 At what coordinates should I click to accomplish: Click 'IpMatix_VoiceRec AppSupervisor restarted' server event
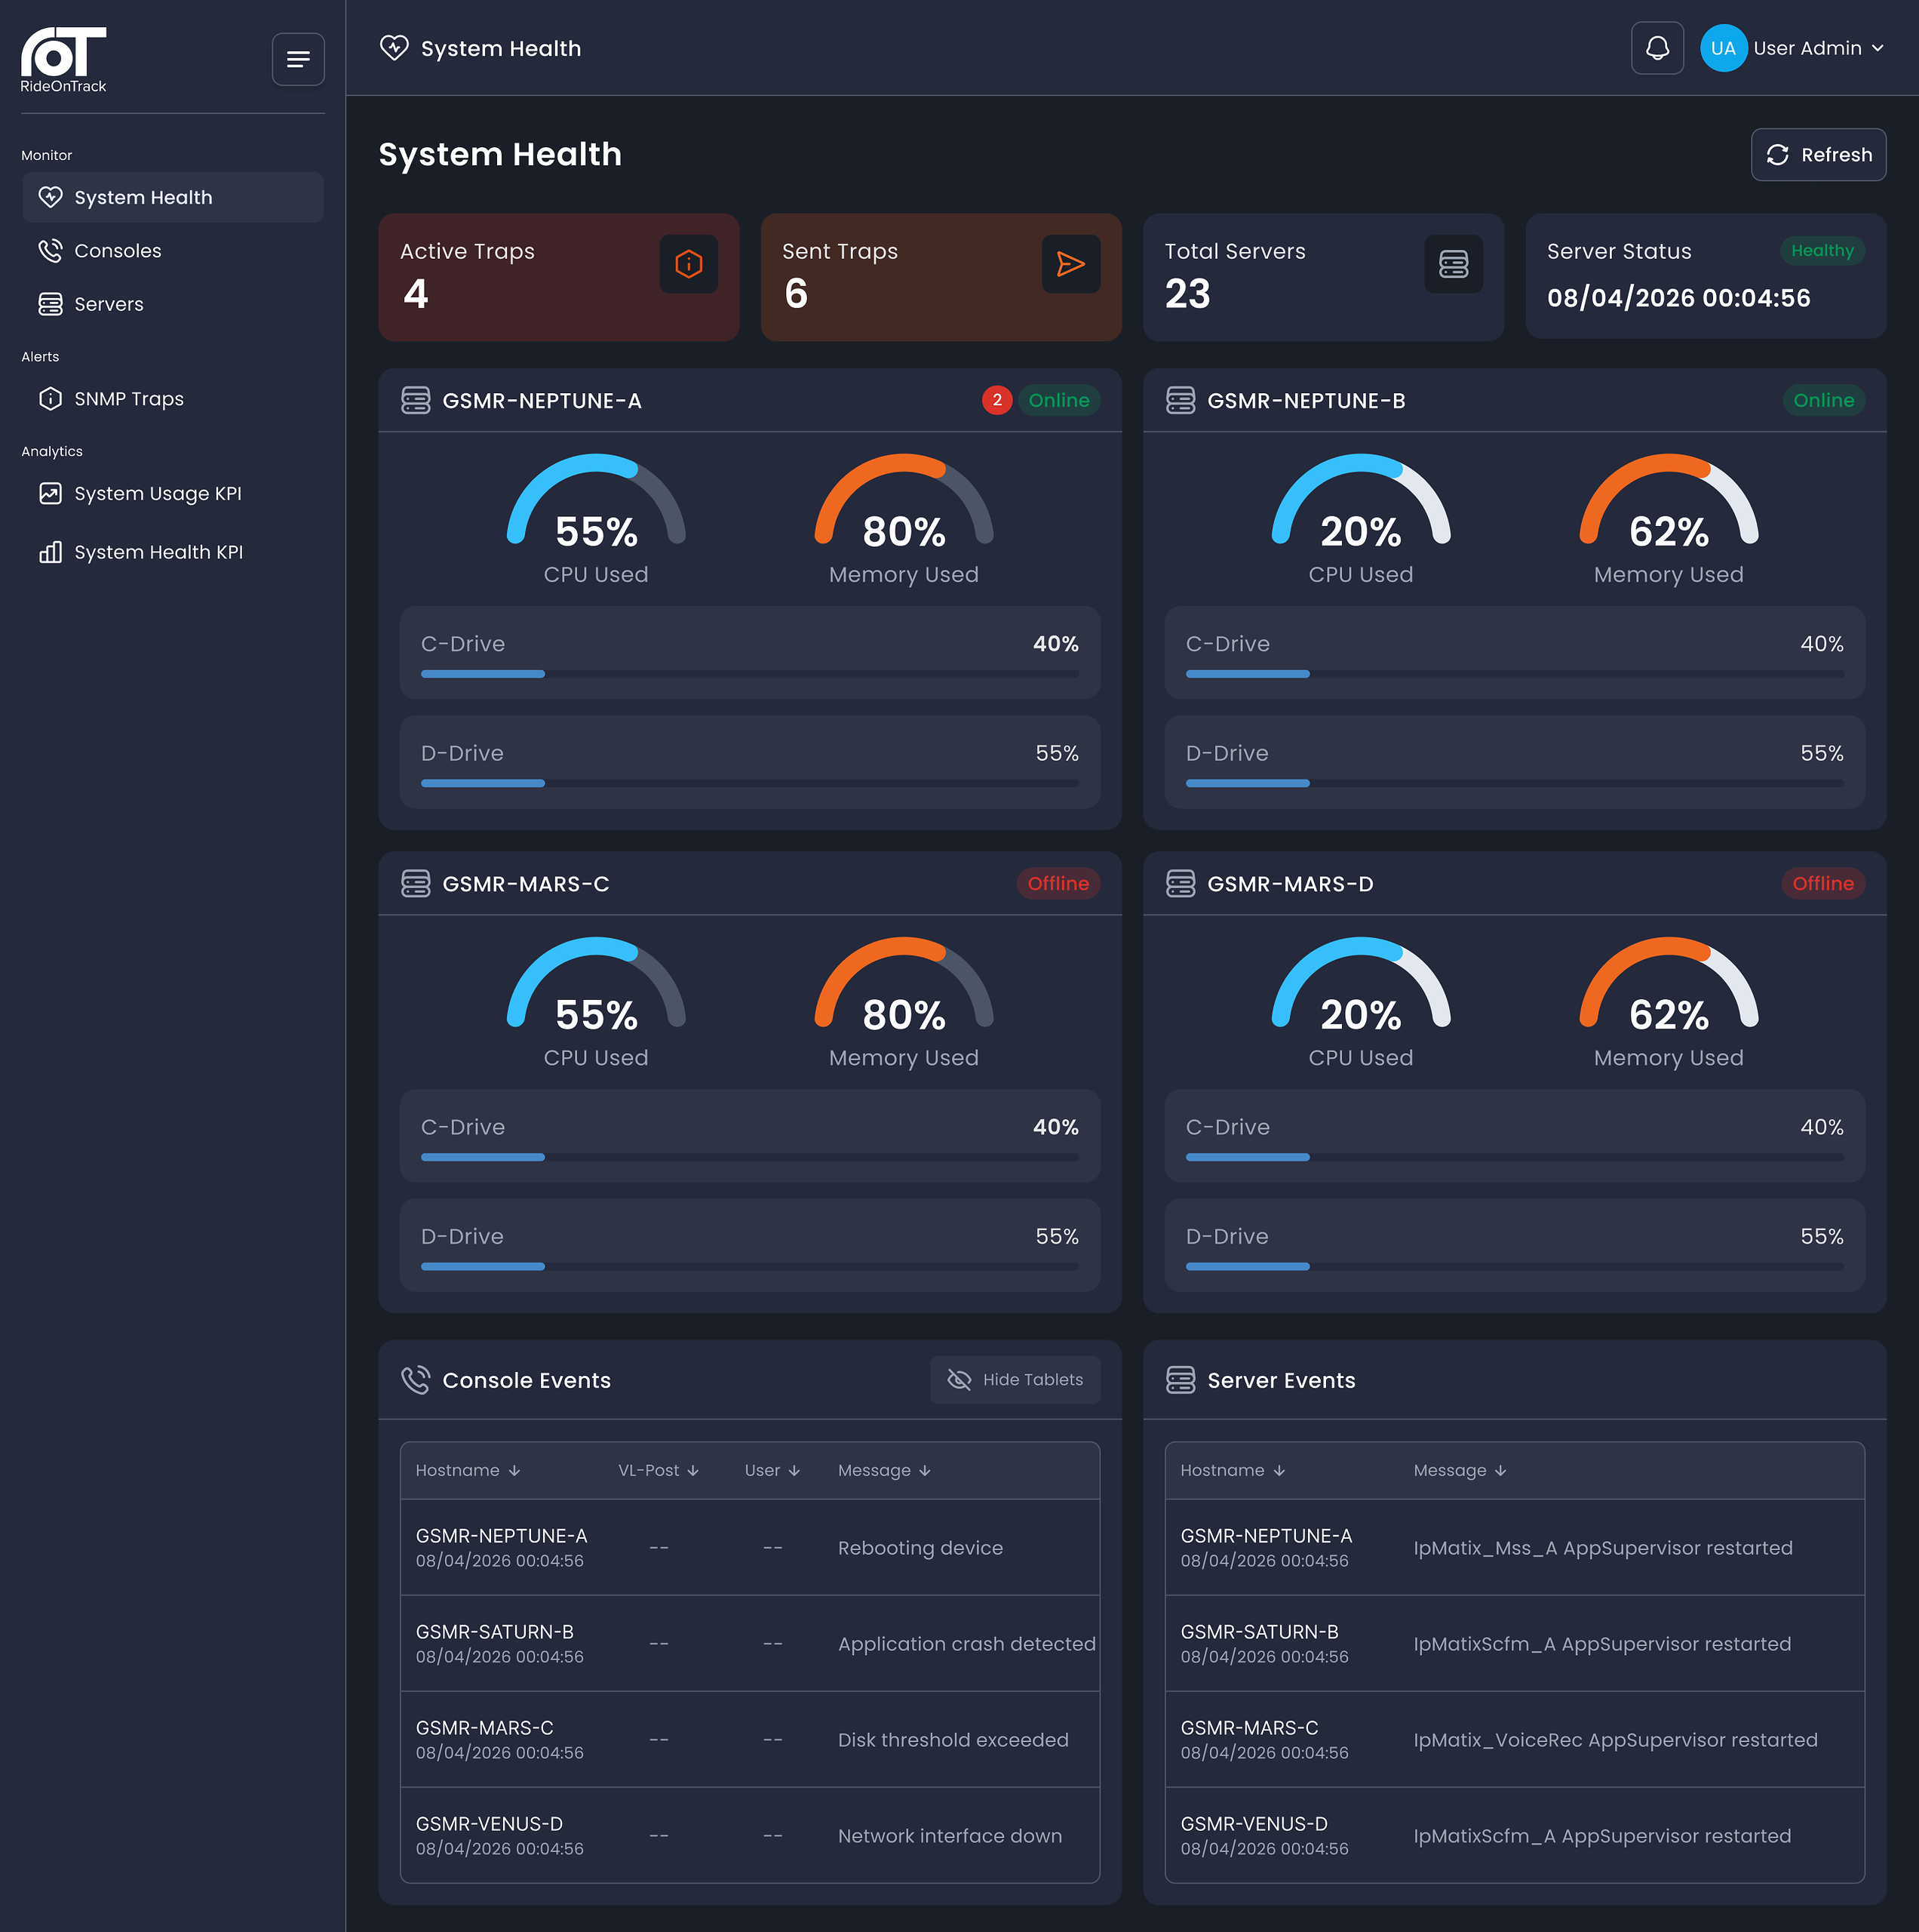1615,1739
